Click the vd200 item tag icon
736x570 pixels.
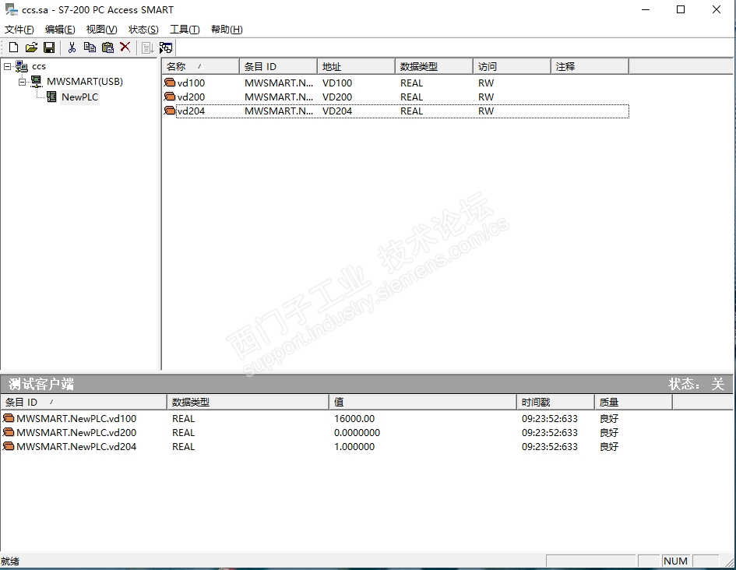click(x=170, y=97)
